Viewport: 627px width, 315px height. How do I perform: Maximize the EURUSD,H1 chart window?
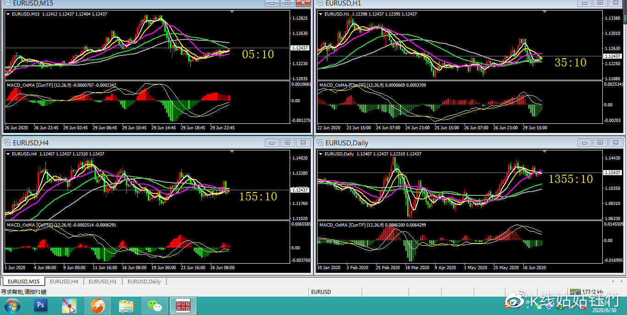pyautogui.click(x=600, y=3)
